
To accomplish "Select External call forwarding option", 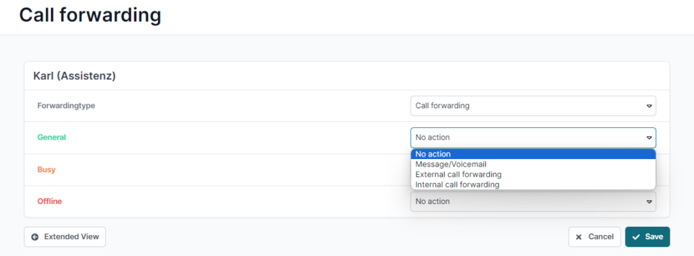I will 533,174.
